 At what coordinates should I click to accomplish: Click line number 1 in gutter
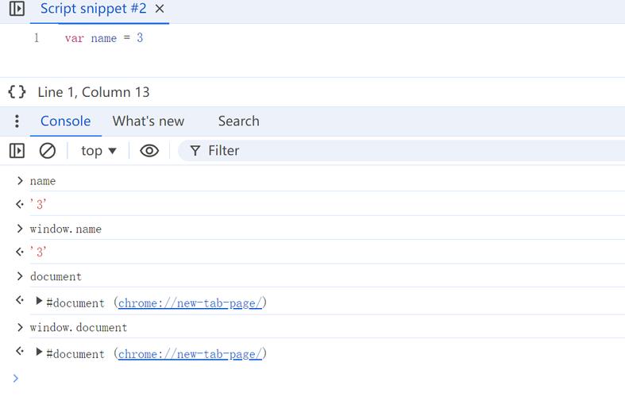(37, 38)
